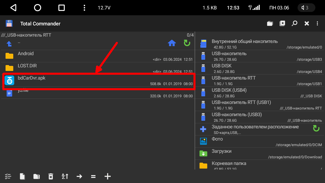Create a new file with the page icon
The image size is (325, 183).
click(23, 176)
